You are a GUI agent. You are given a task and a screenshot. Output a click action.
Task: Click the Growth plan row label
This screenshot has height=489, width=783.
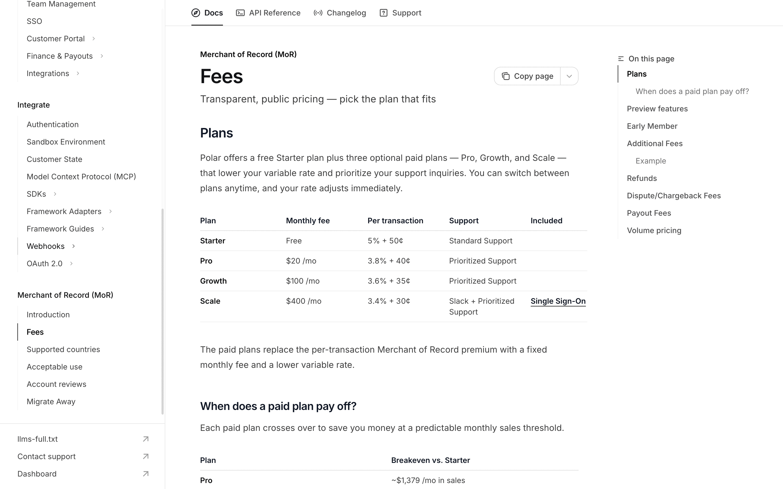point(213,281)
